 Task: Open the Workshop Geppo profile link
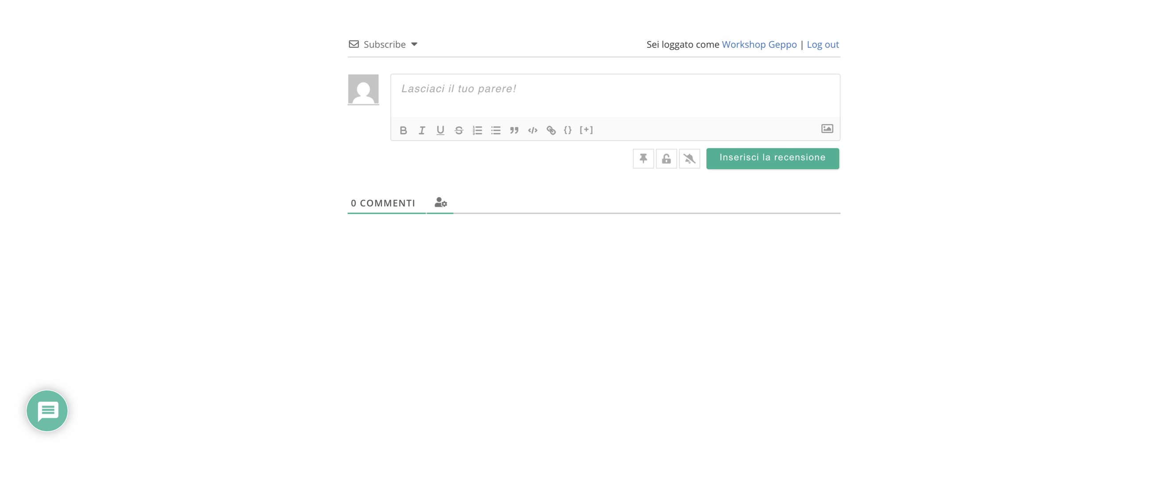759,44
